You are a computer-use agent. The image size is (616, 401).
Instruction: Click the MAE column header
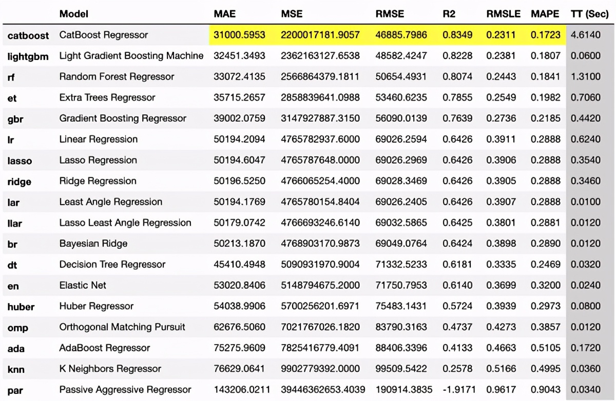(x=224, y=14)
